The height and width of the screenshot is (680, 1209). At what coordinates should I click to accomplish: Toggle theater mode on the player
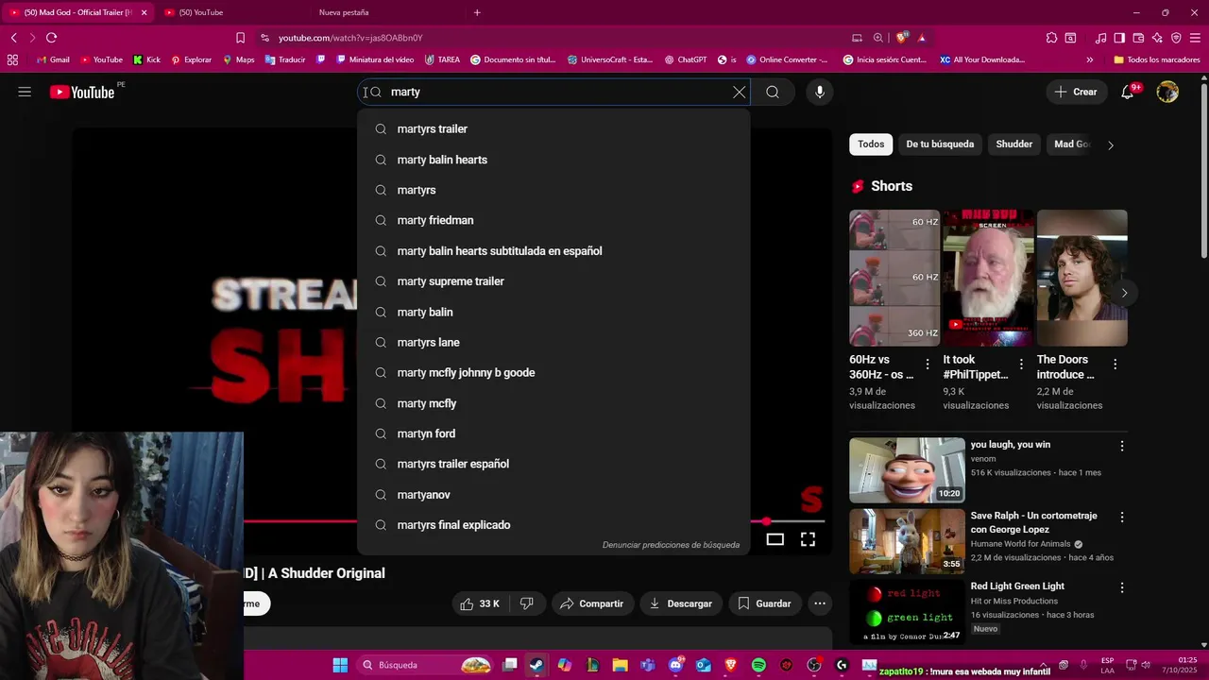click(x=775, y=539)
